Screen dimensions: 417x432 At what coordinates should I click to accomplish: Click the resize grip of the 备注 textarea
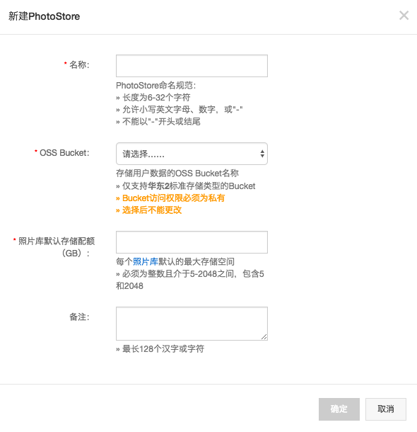point(264,337)
